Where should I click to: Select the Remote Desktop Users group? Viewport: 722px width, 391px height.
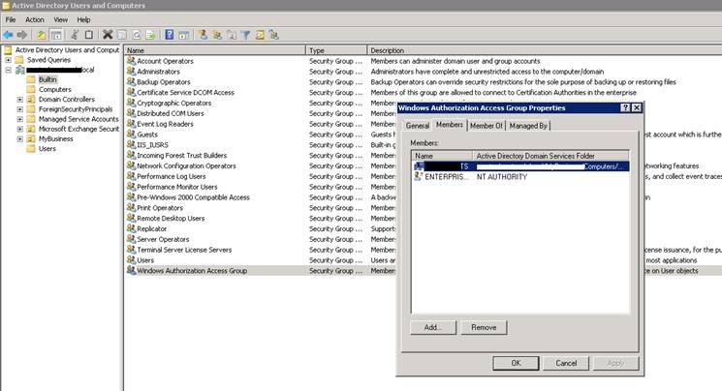pos(171,219)
